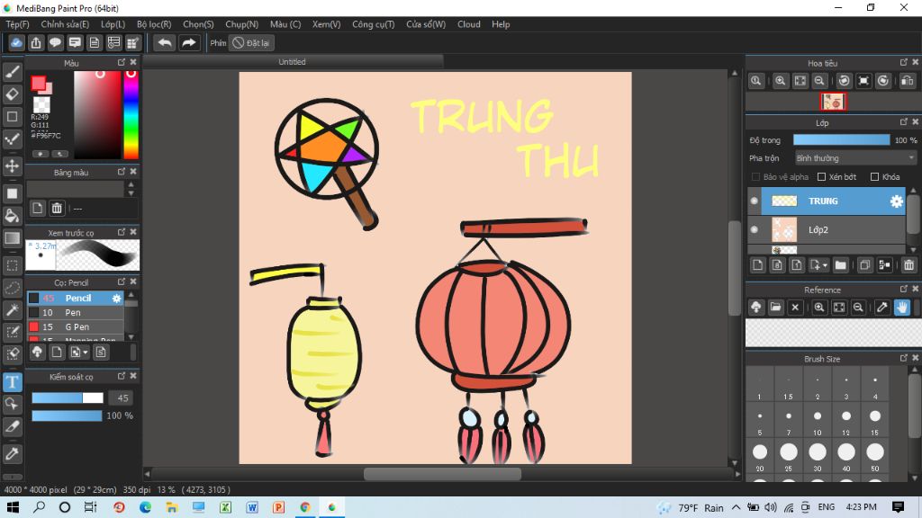Open the Chỉnh sửa(E) menu

[65, 24]
